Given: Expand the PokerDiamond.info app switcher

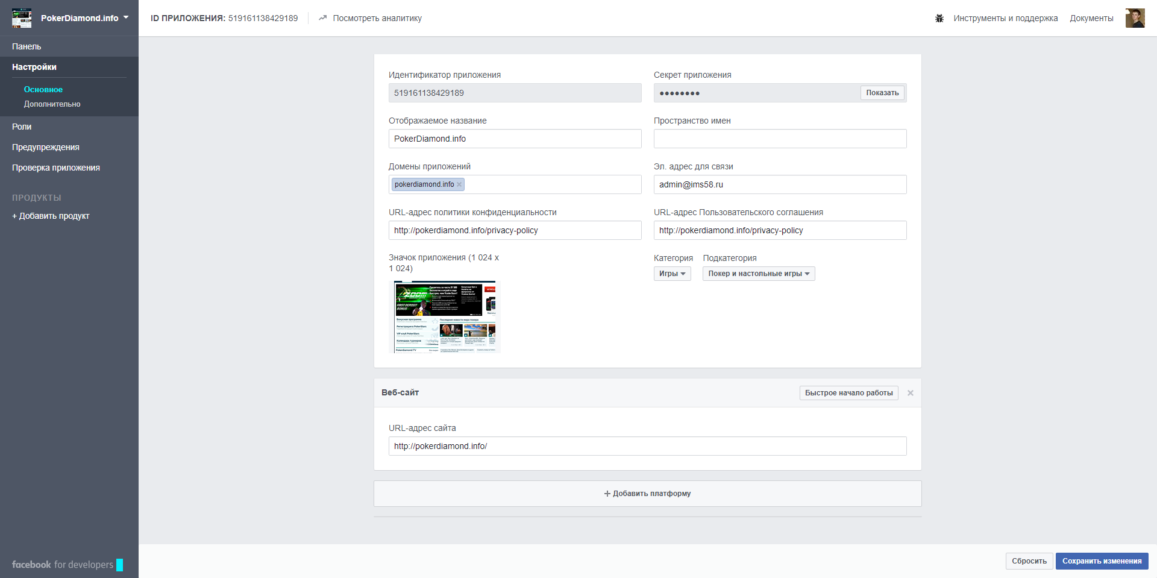Looking at the screenshot, I should tap(126, 18).
